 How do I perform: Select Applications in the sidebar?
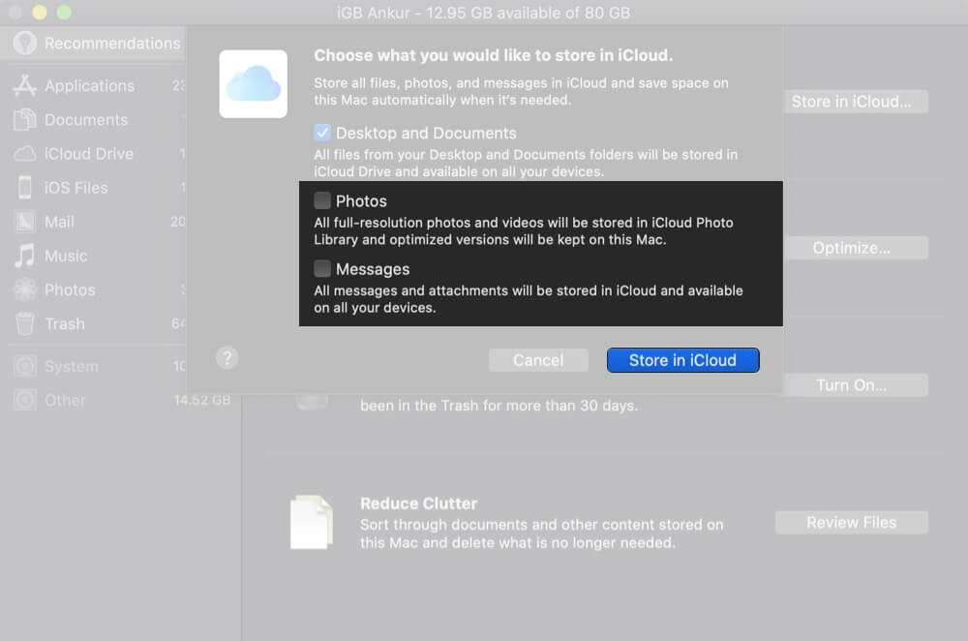click(x=93, y=86)
